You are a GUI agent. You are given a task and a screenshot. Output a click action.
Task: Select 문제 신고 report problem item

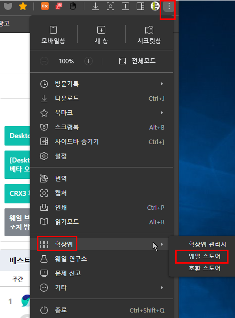click(x=101, y=273)
